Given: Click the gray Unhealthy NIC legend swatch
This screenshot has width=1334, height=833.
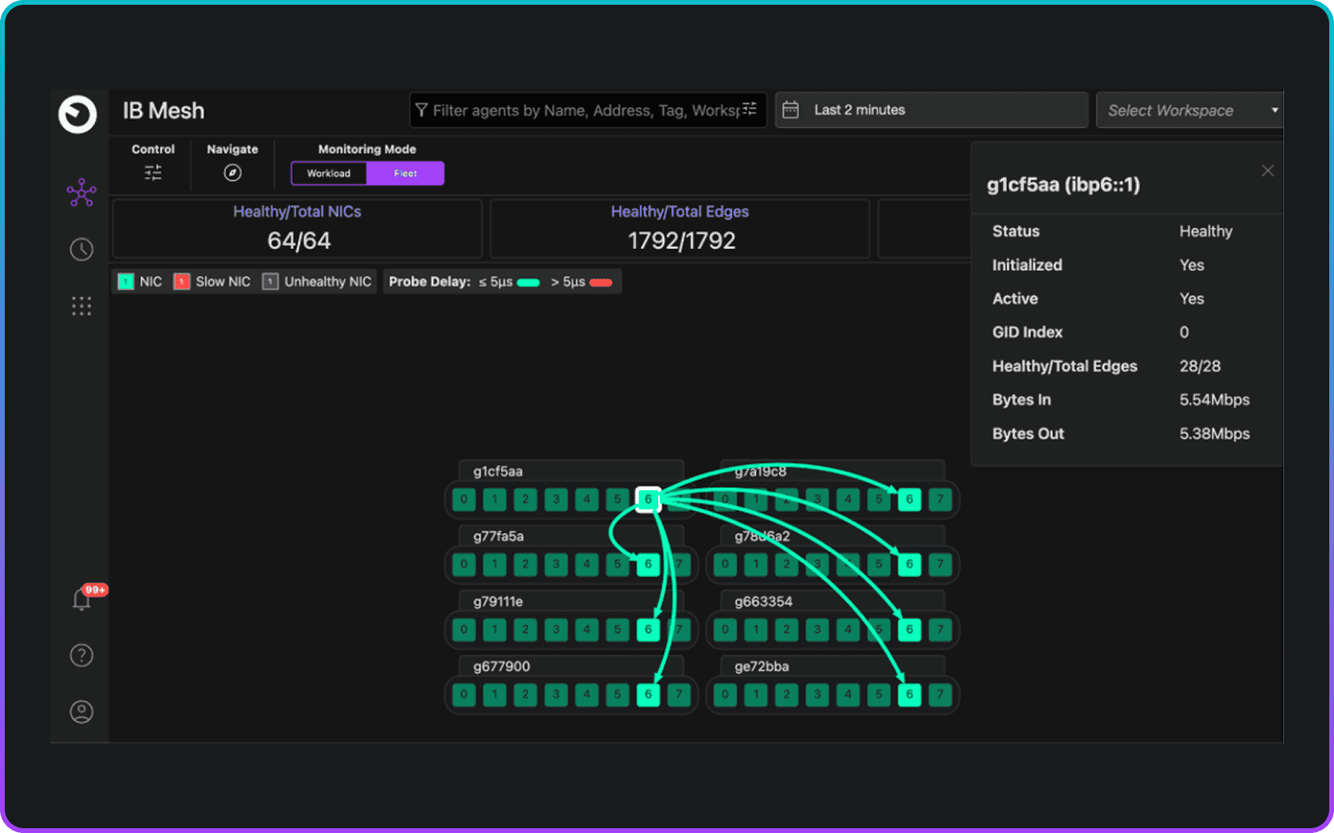Looking at the screenshot, I should tap(270, 282).
